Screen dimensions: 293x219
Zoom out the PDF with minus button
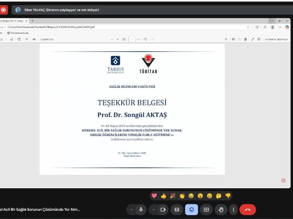[112, 39]
